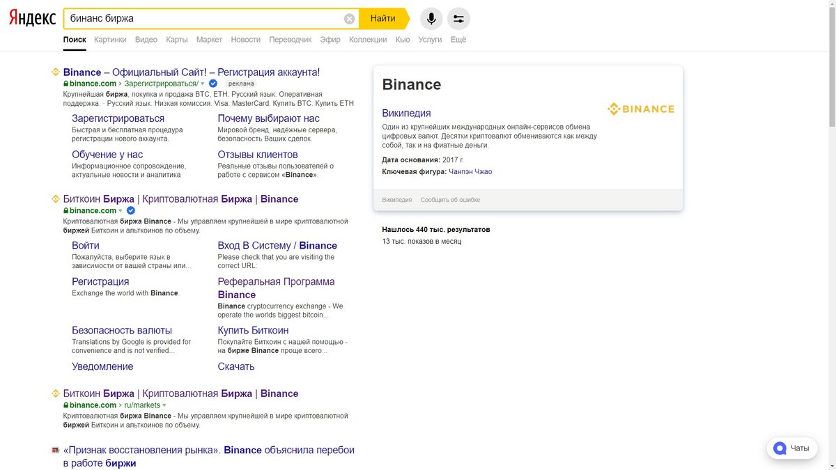Expand dropdown arrow next to ru/markets URL
The height and width of the screenshot is (470, 836).
(x=164, y=405)
